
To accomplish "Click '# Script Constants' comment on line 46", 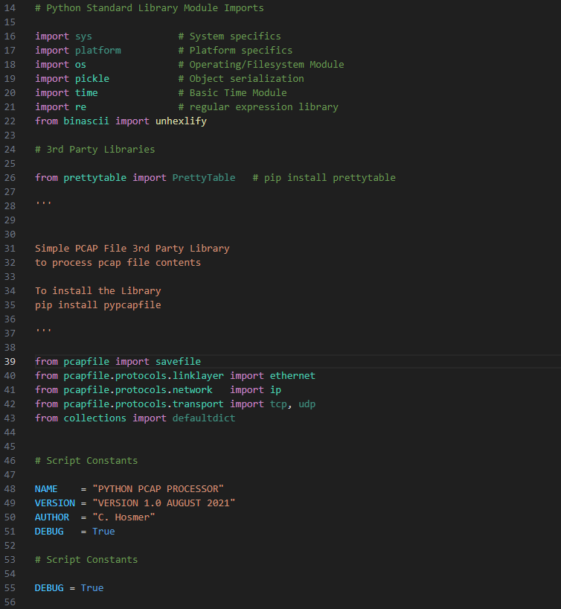I will point(86,461).
